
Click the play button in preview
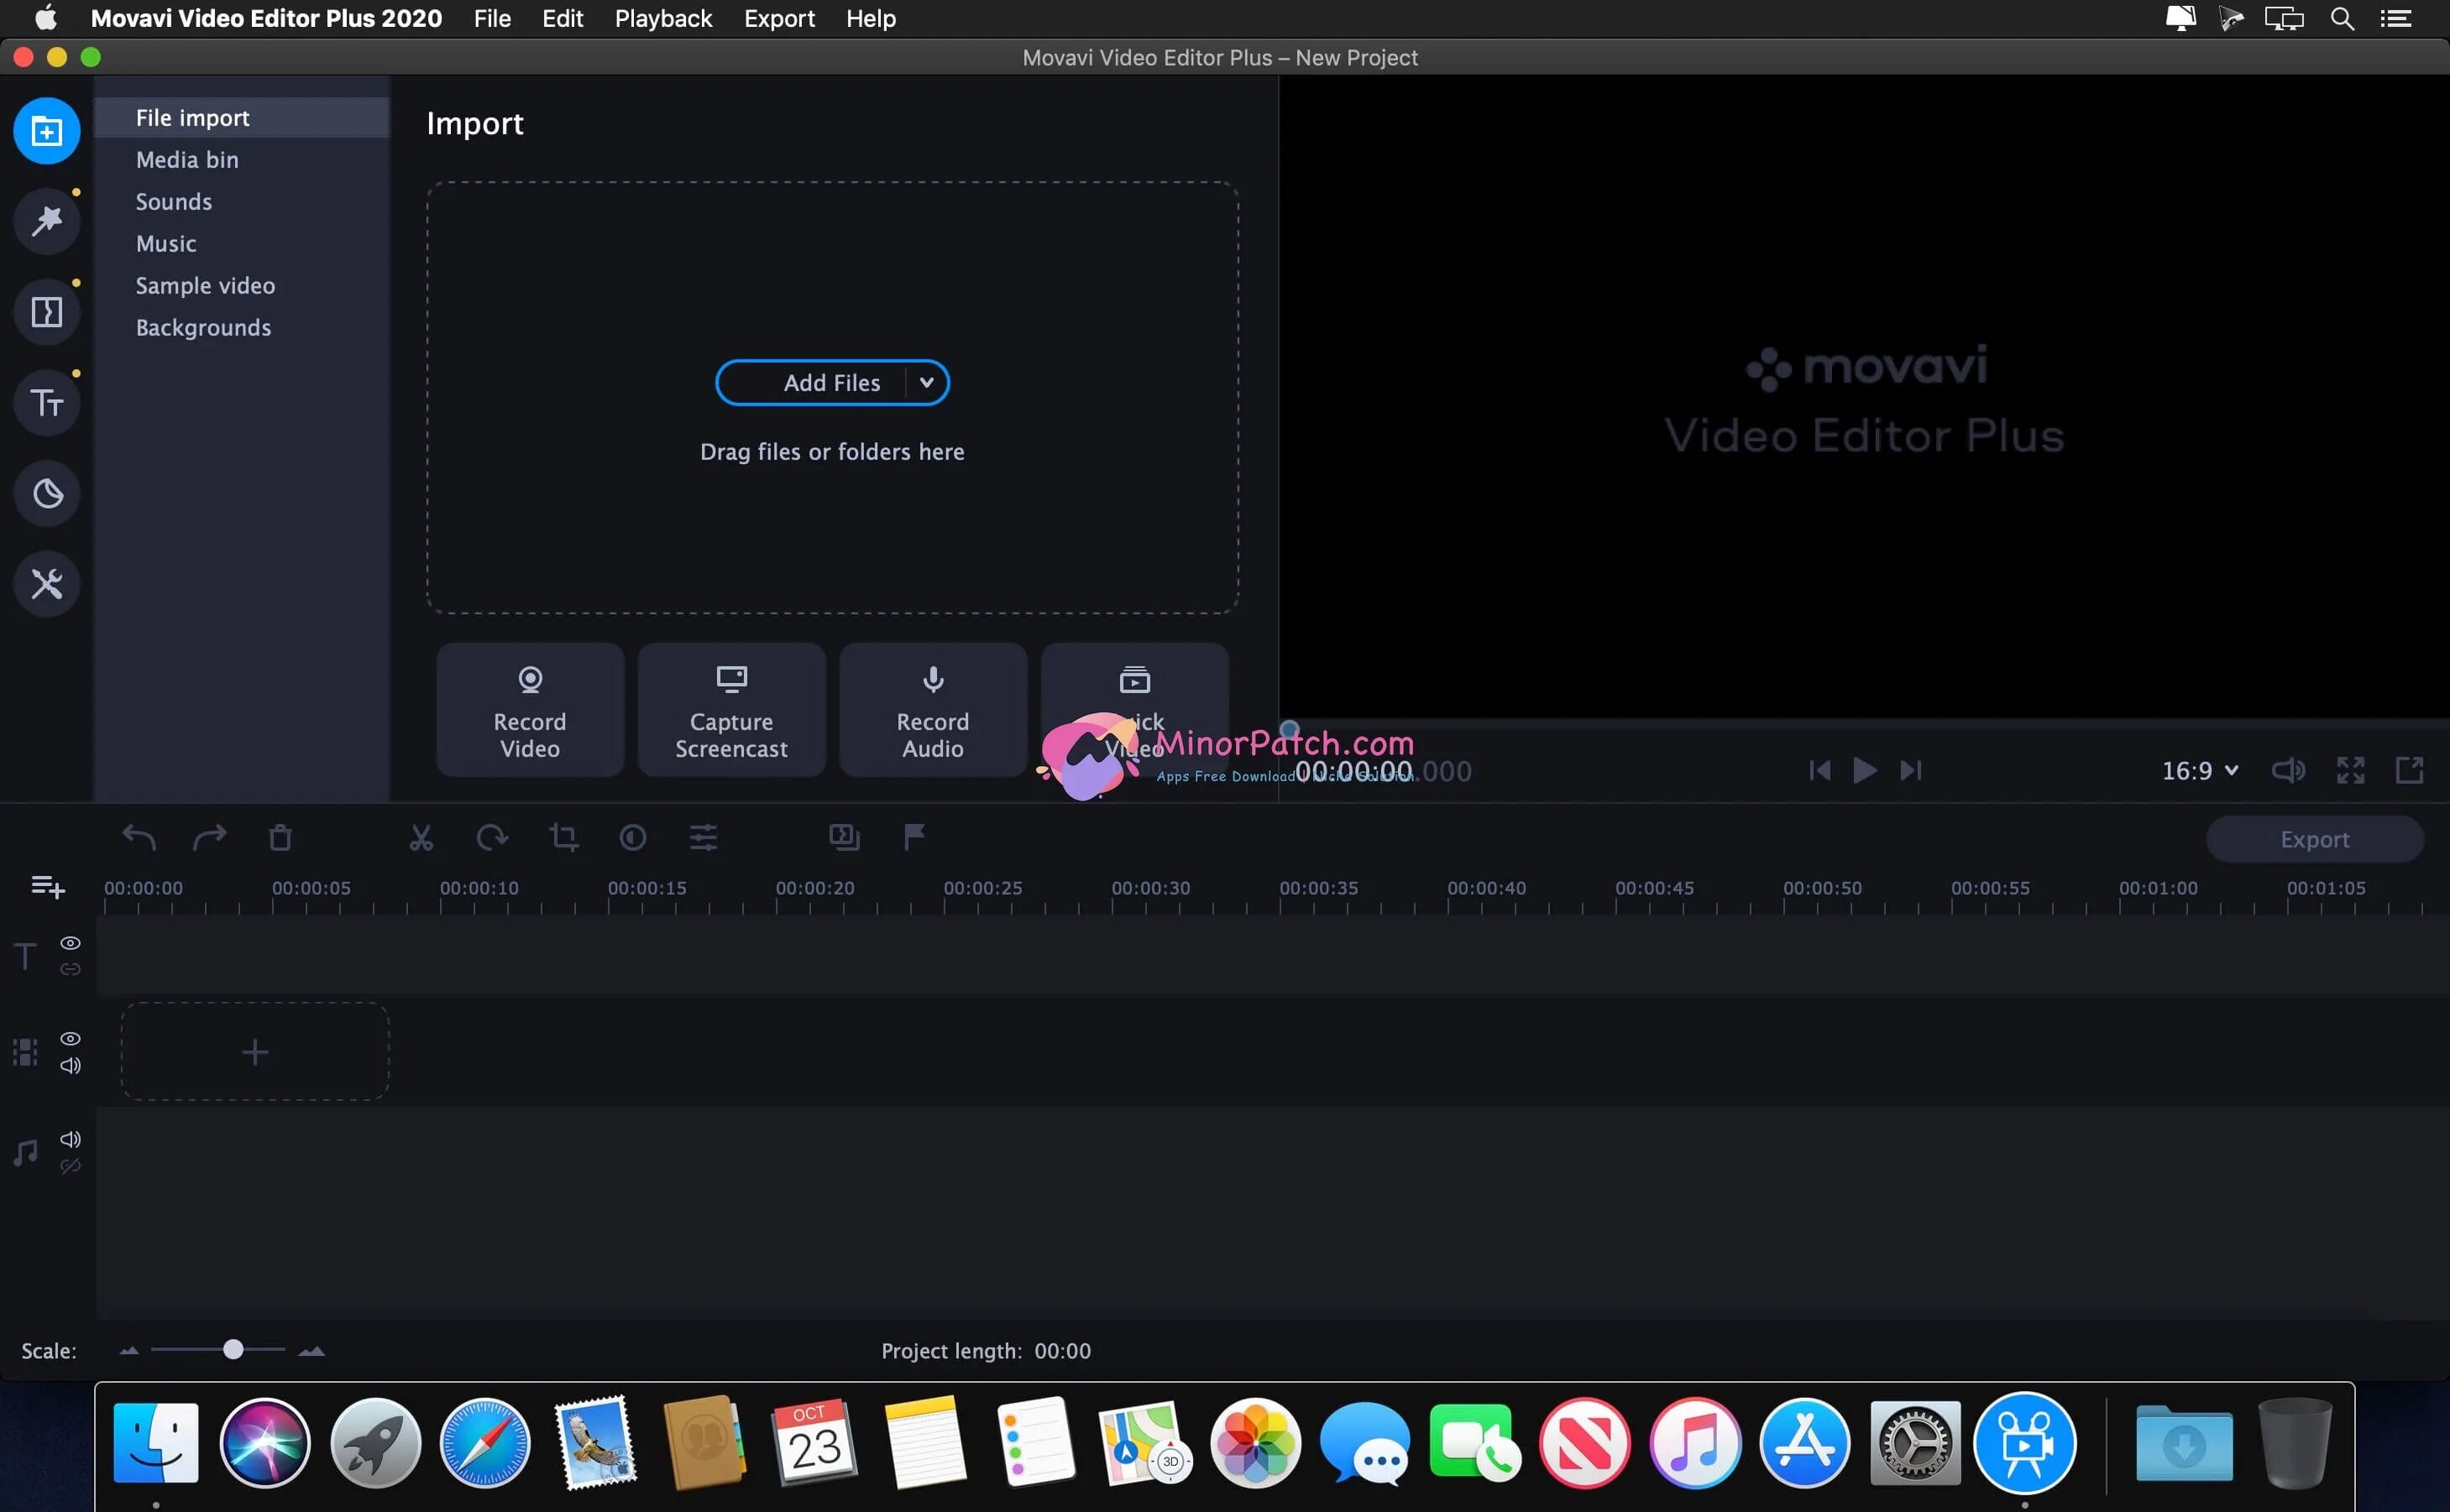tap(1864, 769)
